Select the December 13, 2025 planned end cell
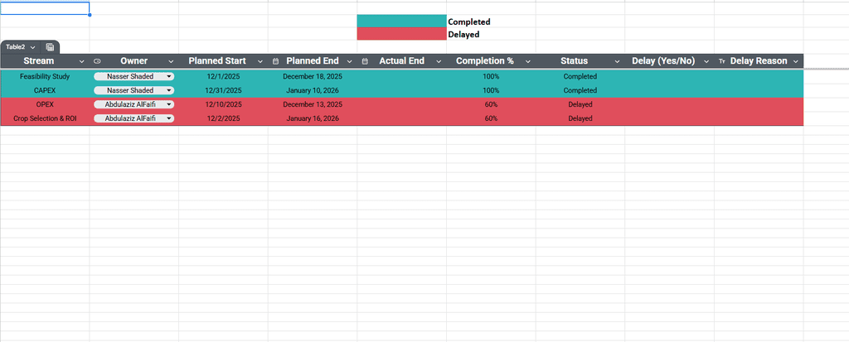 [313, 104]
